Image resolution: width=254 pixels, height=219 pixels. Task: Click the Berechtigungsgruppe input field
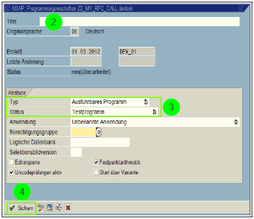click(x=83, y=132)
